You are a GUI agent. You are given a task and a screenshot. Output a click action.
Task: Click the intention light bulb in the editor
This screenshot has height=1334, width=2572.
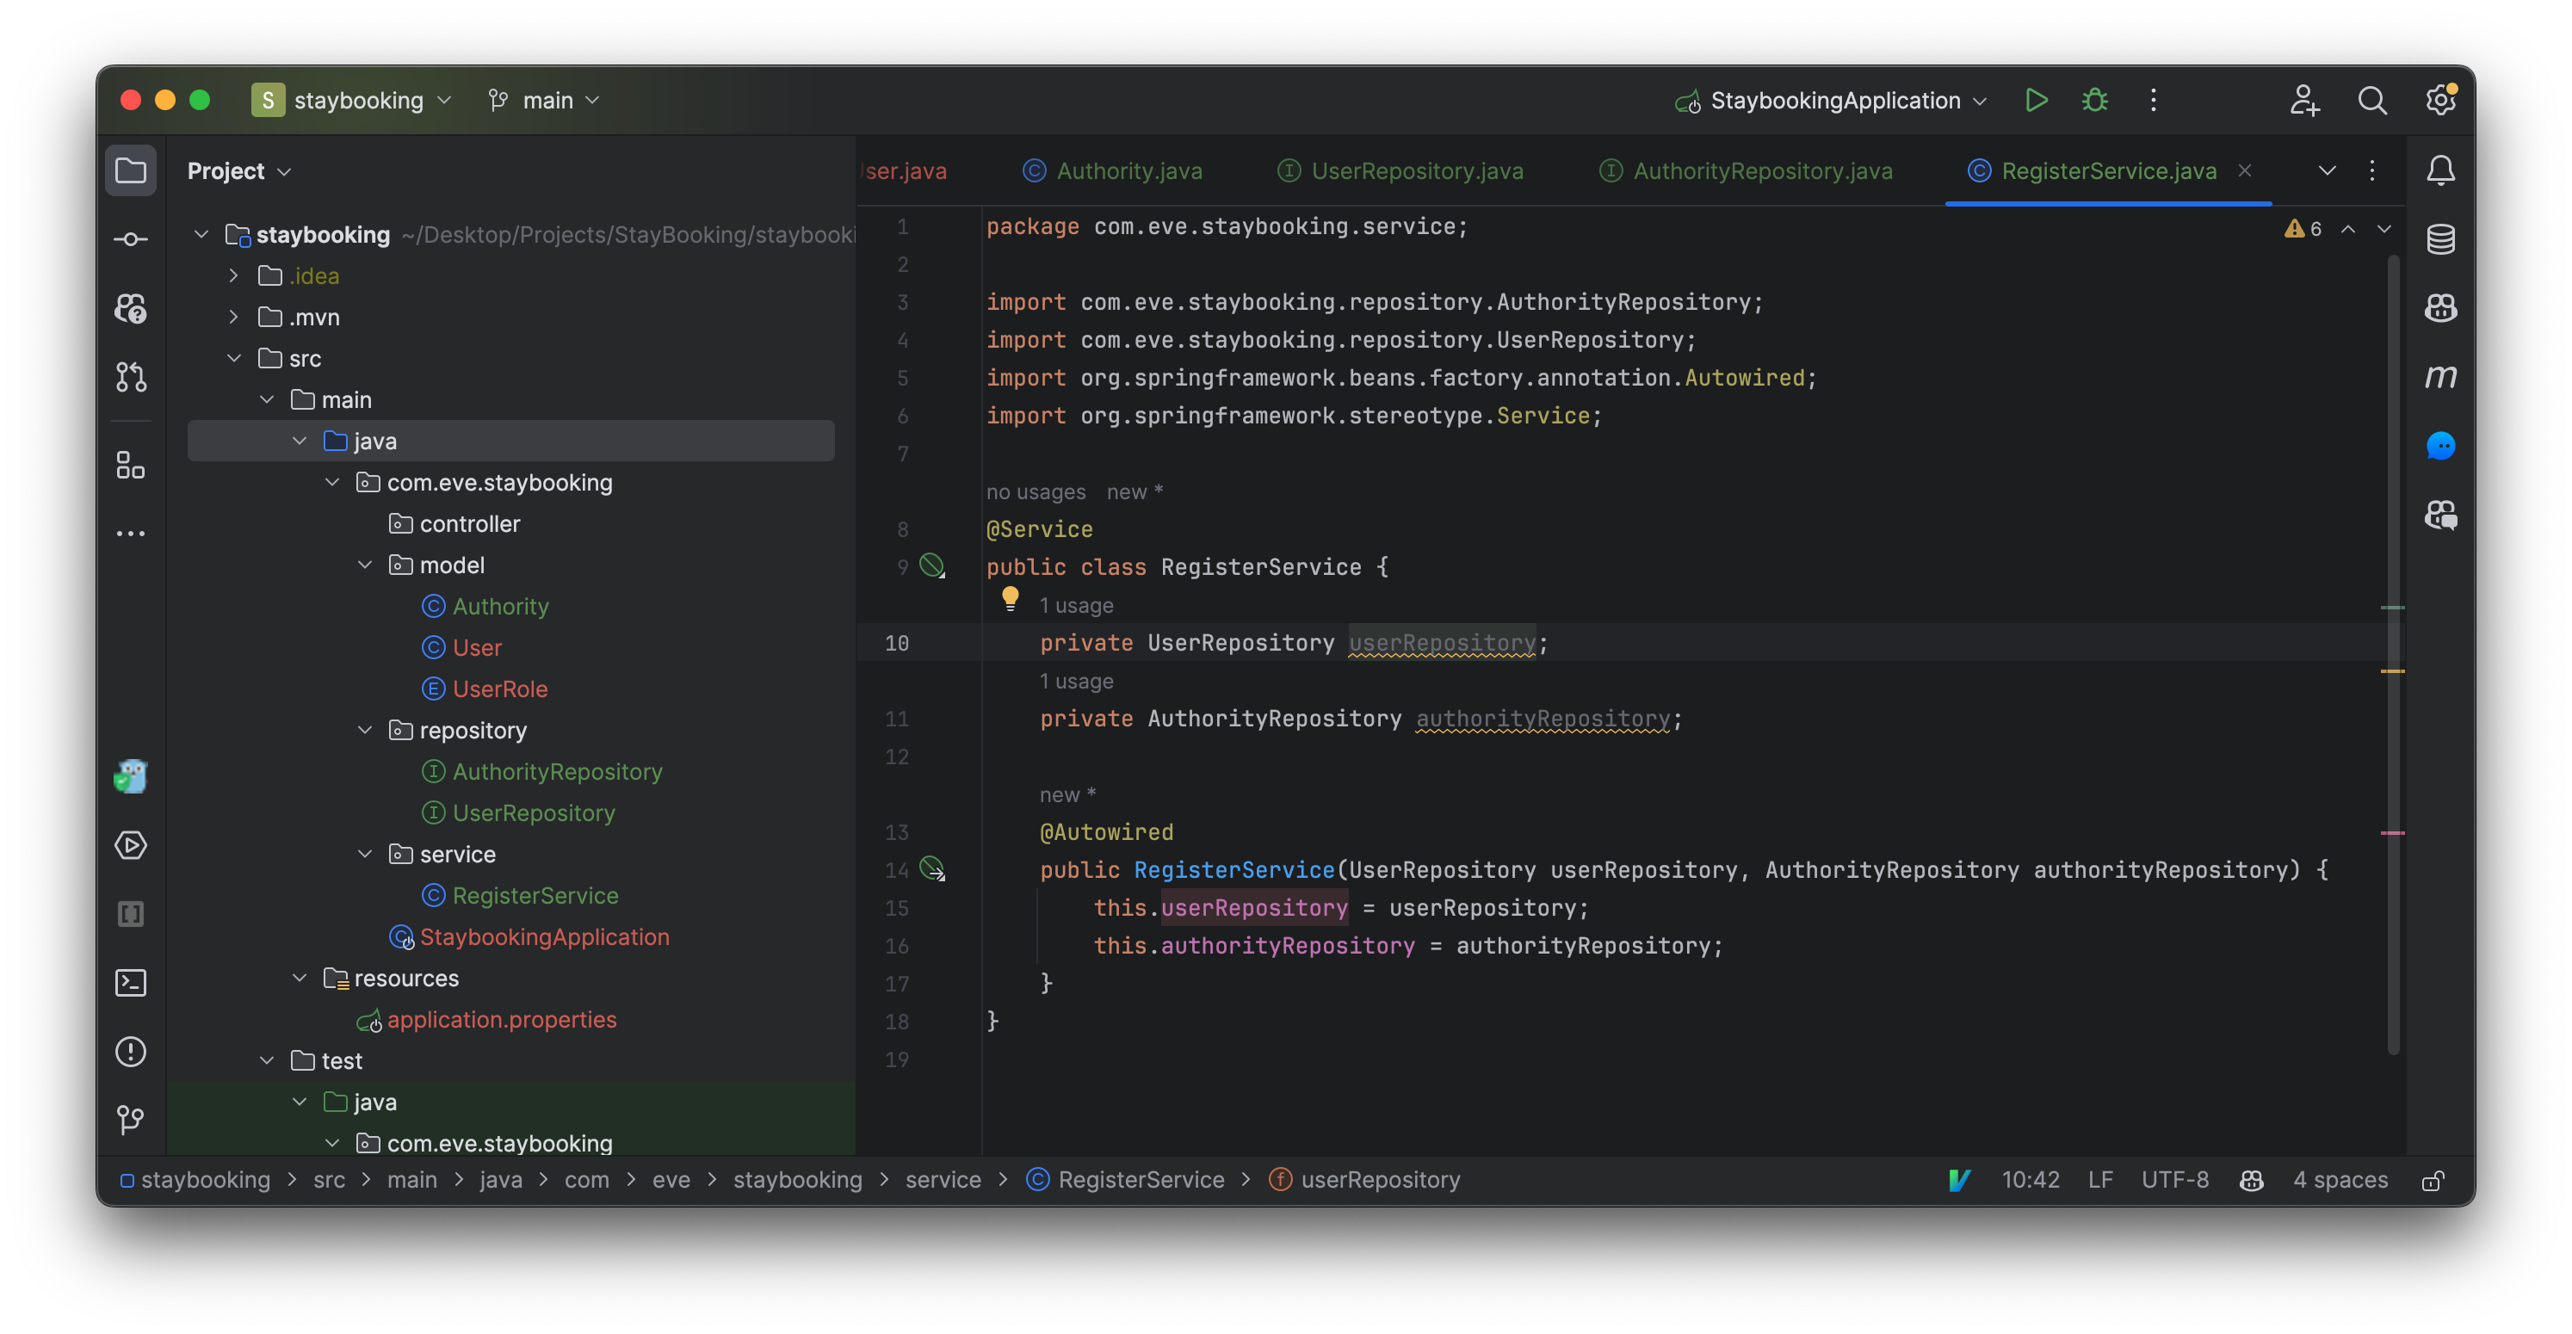(x=1010, y=598)
